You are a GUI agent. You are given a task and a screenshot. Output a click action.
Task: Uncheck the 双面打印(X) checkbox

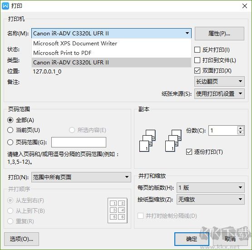(197, 71)
